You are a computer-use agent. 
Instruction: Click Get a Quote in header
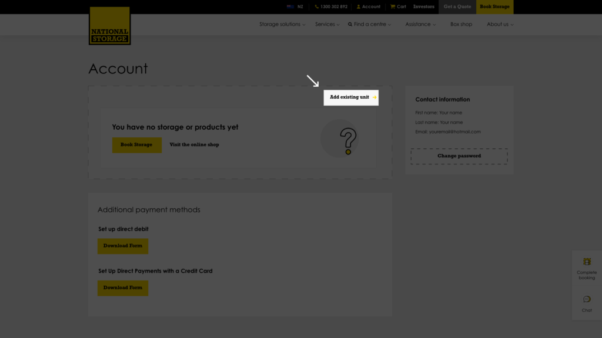pyautogui.click(x=457, y=7)
